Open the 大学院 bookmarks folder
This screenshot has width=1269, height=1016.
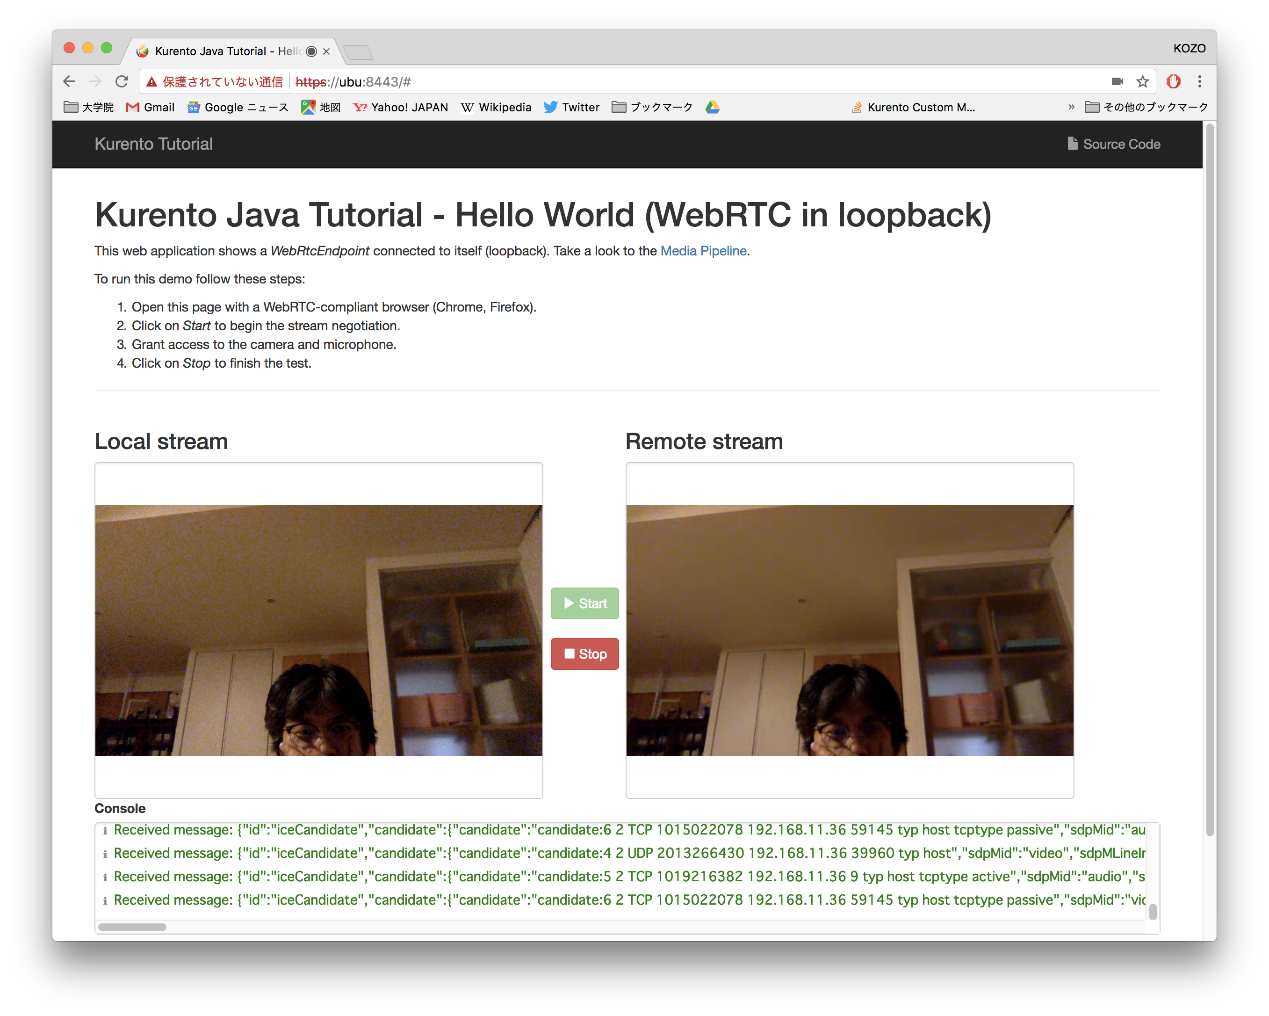coord(88,107)
